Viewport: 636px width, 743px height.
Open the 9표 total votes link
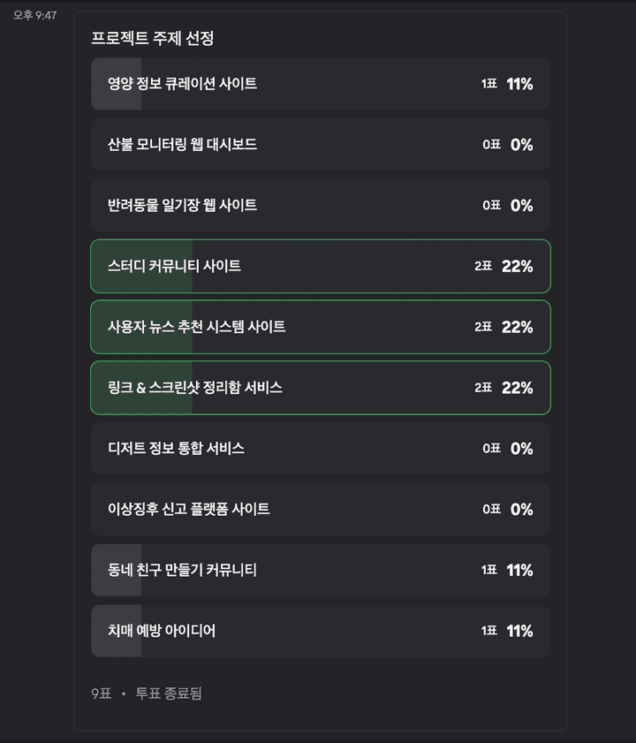(x=101, y=694)
